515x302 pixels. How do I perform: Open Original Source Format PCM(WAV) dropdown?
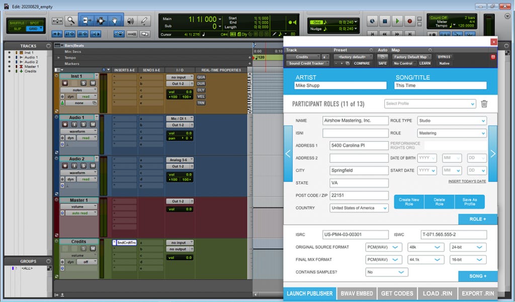(384, 247)
